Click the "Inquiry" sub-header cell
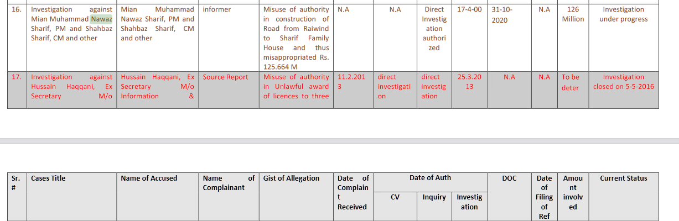The image size is (679, 221). (434, 206)
